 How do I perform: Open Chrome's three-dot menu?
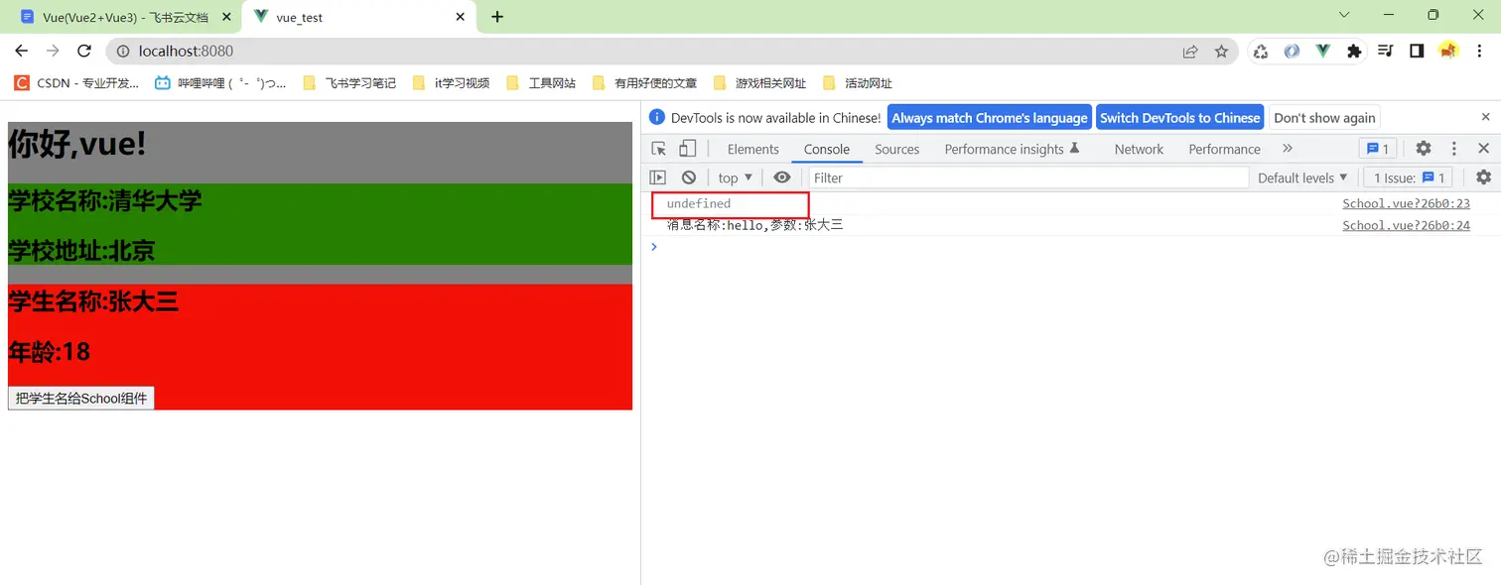click(x=1479, y=52)
